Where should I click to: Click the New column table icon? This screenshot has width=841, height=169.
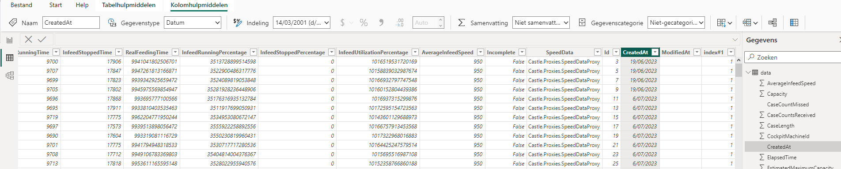794,23
